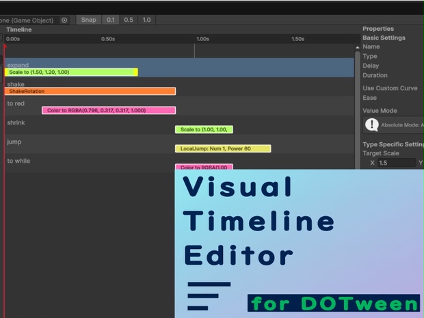The image size is (424, 318).
Task: Select the to while track label
Action: pyautogui.click(x=18, y=161)
